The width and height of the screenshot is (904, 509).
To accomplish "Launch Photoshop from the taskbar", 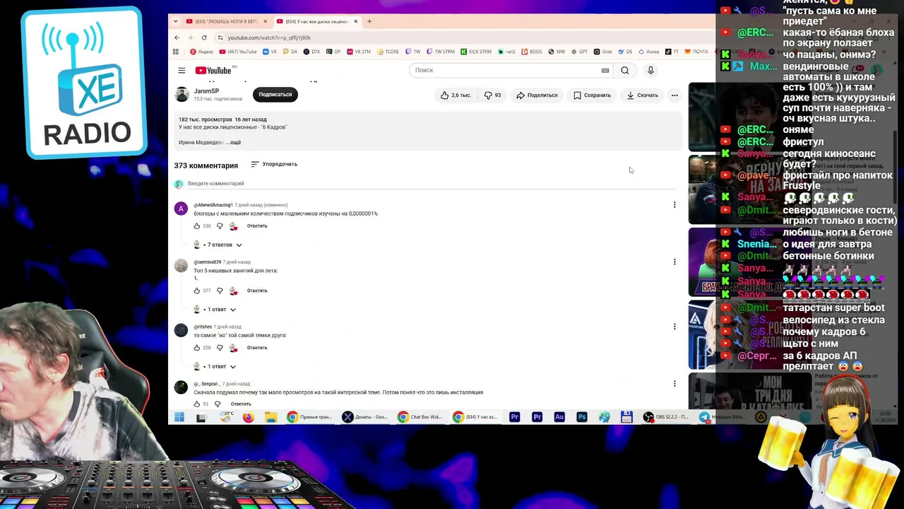I will [581, 417].
